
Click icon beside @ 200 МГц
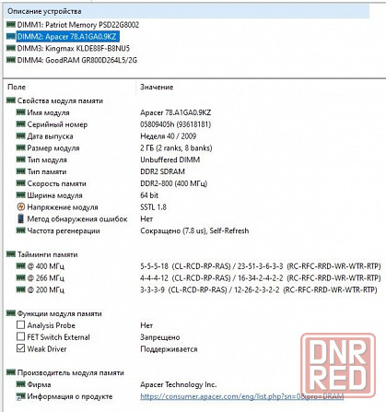[20, 289]
